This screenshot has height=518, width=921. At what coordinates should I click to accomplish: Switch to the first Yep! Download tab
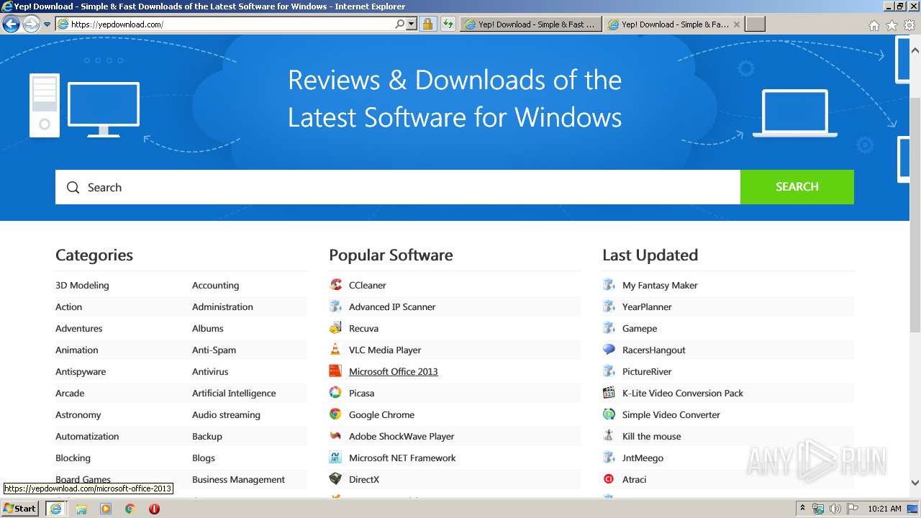click(x=531, y=24)
